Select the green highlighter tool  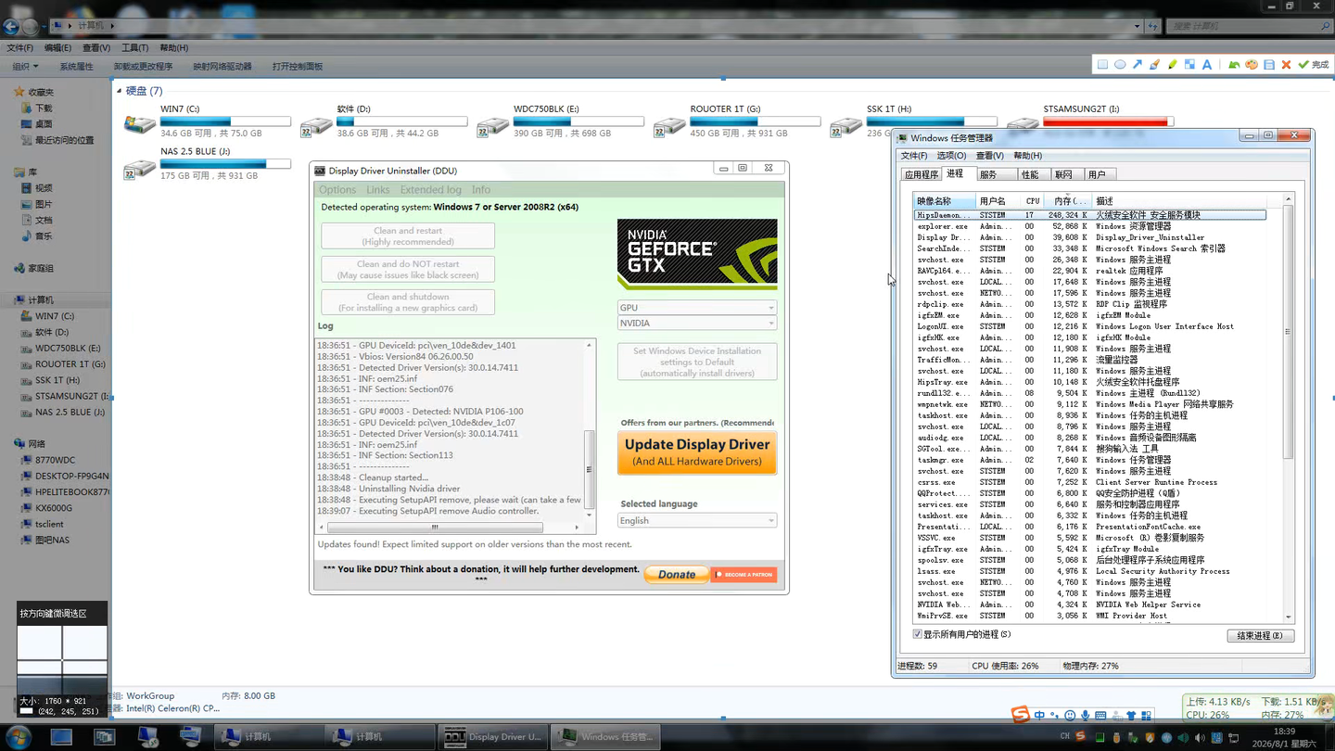(x=1173, y=65)
